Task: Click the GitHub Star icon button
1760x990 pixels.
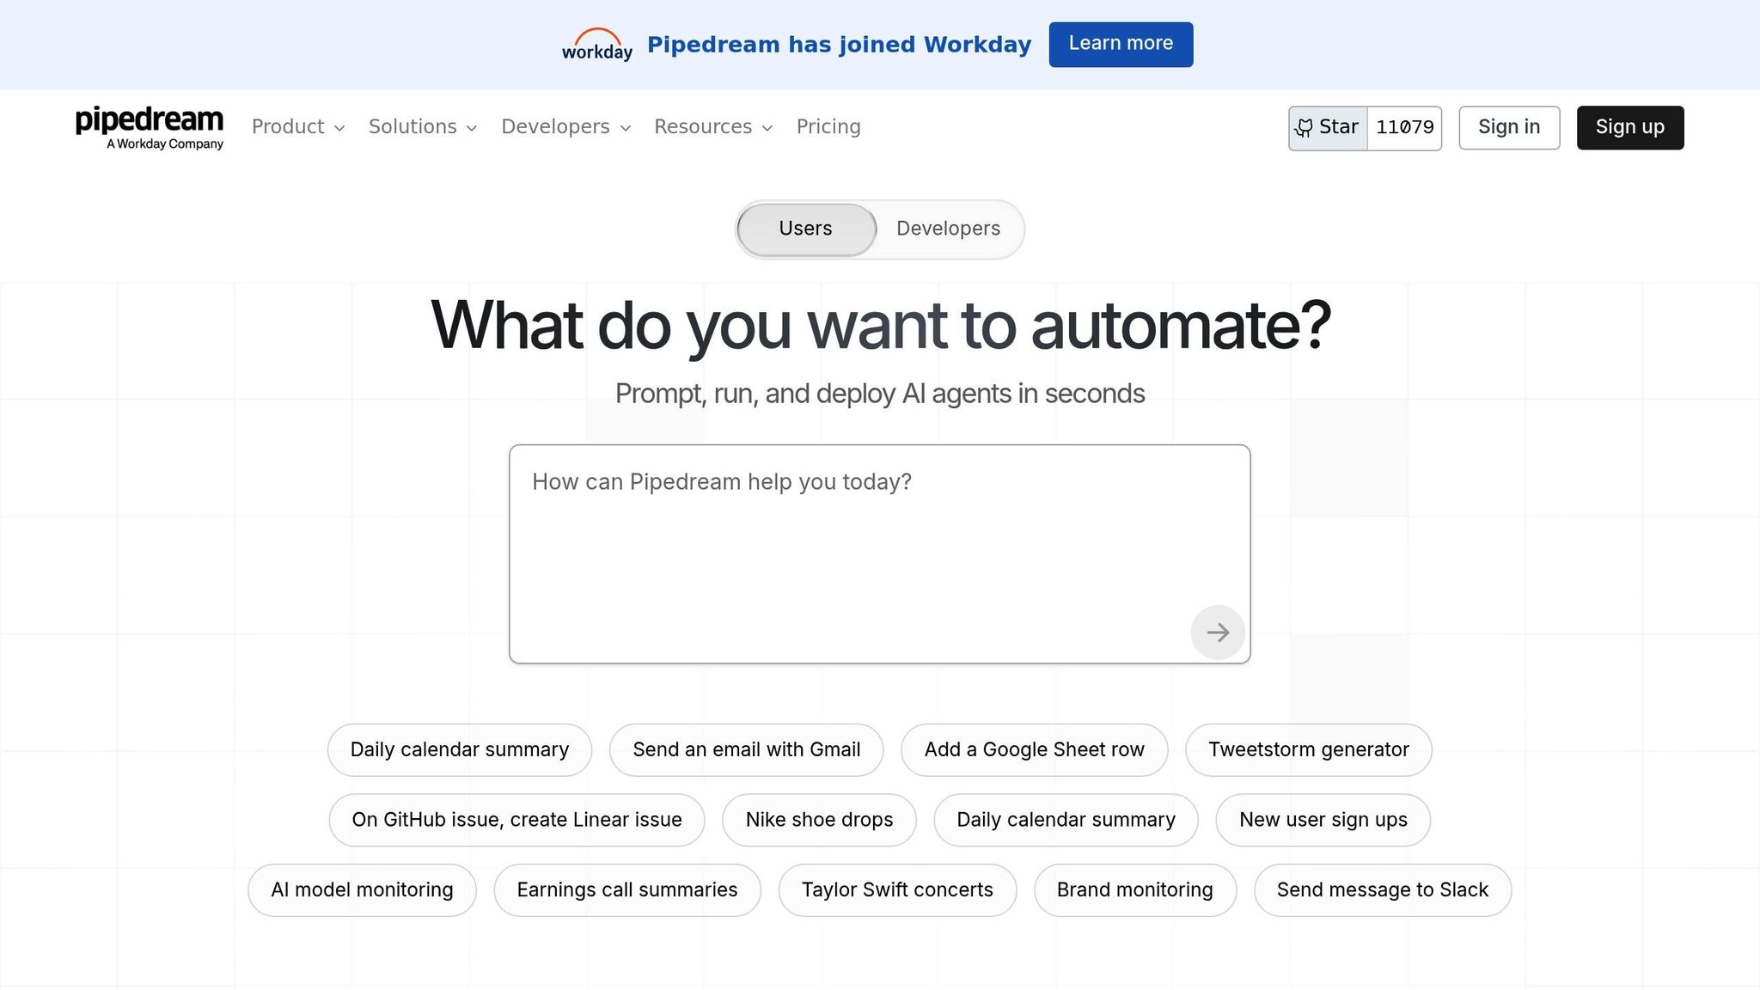Action: pos(1328,128)
